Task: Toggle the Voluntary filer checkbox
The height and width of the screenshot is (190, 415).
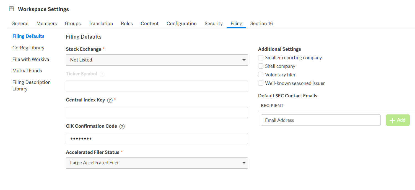Action: 261,75
